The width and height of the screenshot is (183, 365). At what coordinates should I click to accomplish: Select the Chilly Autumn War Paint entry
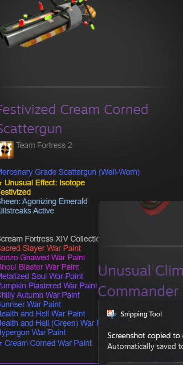40,295
